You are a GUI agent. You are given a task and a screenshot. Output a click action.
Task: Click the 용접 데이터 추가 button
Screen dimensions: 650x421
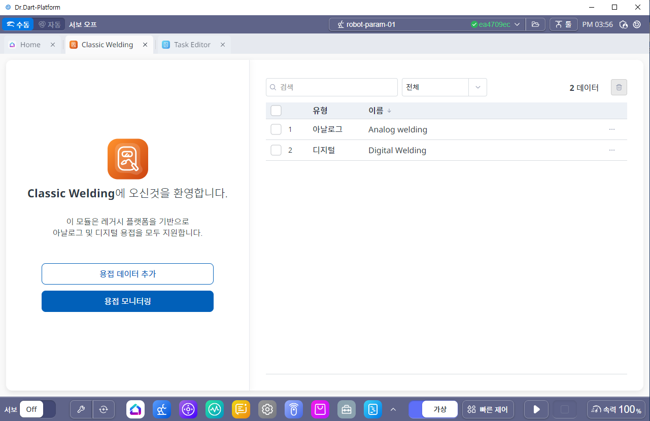pos(127,274)
